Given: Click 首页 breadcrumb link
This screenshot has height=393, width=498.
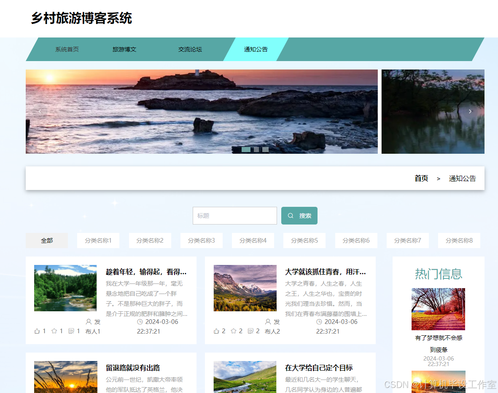Looking at the screenshot, I should pyautogui.click(x=421, y=178).
